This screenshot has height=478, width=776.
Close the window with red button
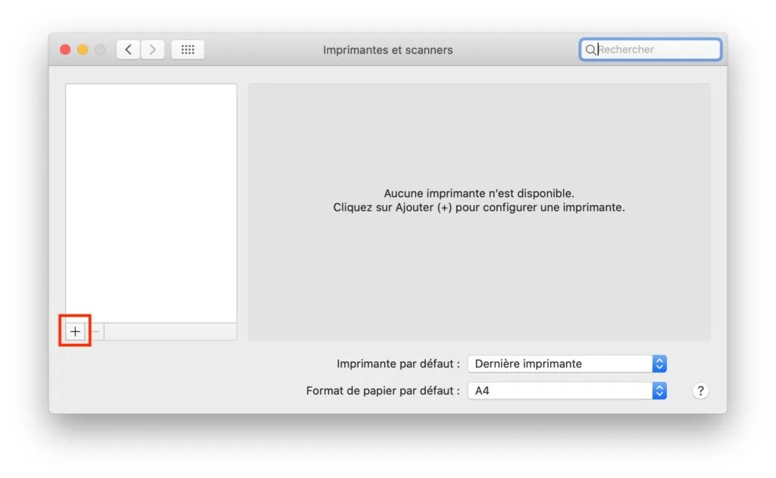click(65, 49)
